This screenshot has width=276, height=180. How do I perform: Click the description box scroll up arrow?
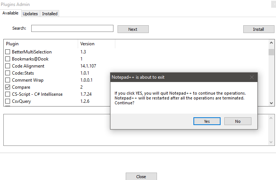pos(271,118)
